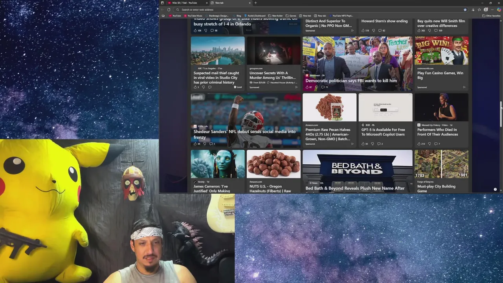Open comments on I-4 Orlando story
Image resolution: width=503 pixels, height=283 pixels.
pos(214,31)
